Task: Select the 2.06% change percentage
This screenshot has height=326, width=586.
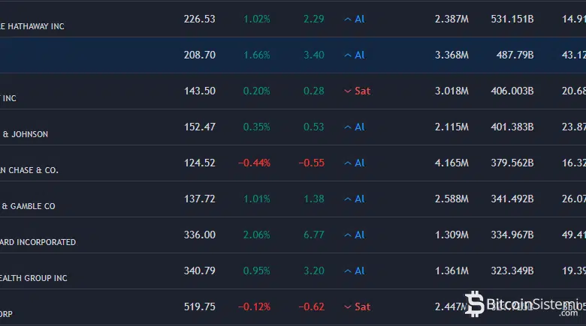Action: (256, 235)
